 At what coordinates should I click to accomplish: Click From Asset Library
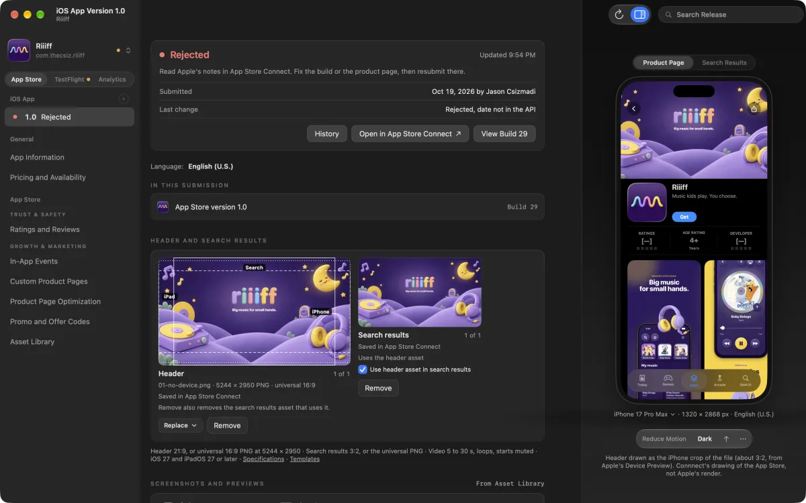[510, 484]
